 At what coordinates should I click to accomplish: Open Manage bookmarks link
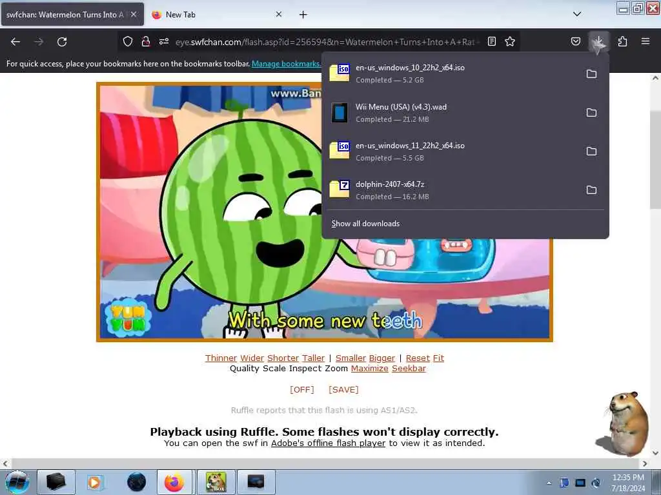pyautogui.click(x=286, y=64)
